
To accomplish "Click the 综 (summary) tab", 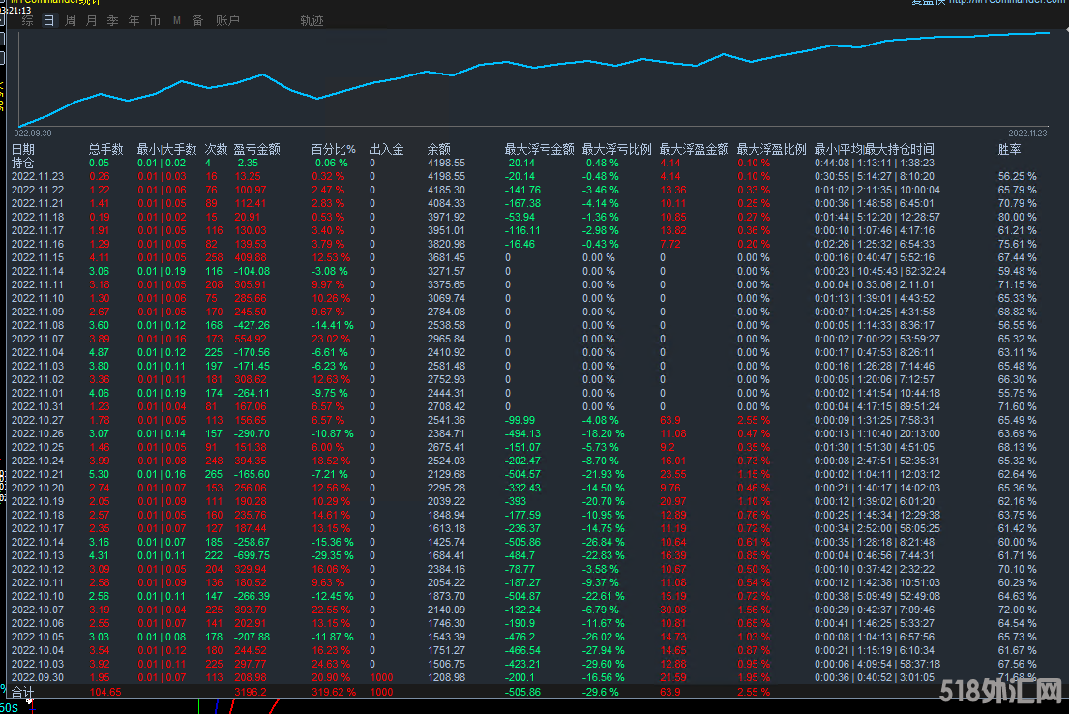I will point(27,20).
